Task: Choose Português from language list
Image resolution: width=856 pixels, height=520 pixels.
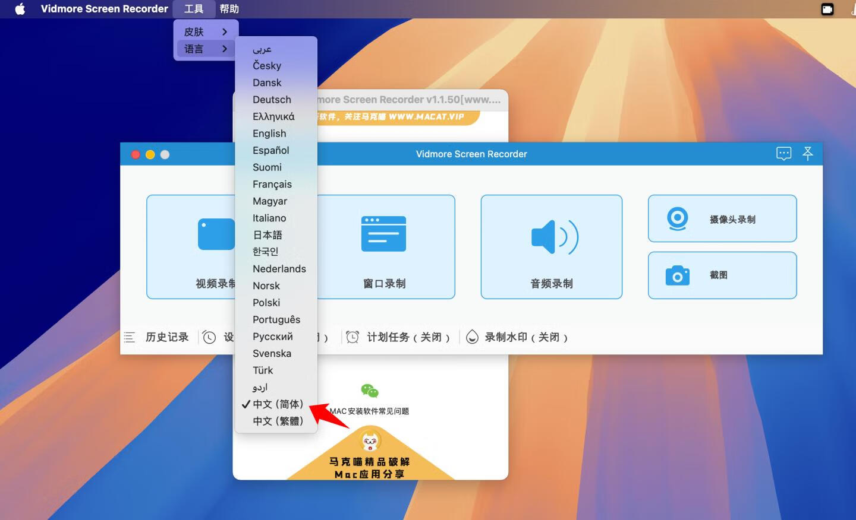Action: (276, 319)
